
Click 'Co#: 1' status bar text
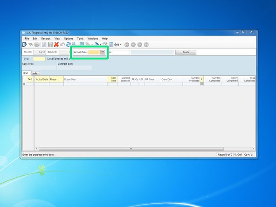[248, 154]
